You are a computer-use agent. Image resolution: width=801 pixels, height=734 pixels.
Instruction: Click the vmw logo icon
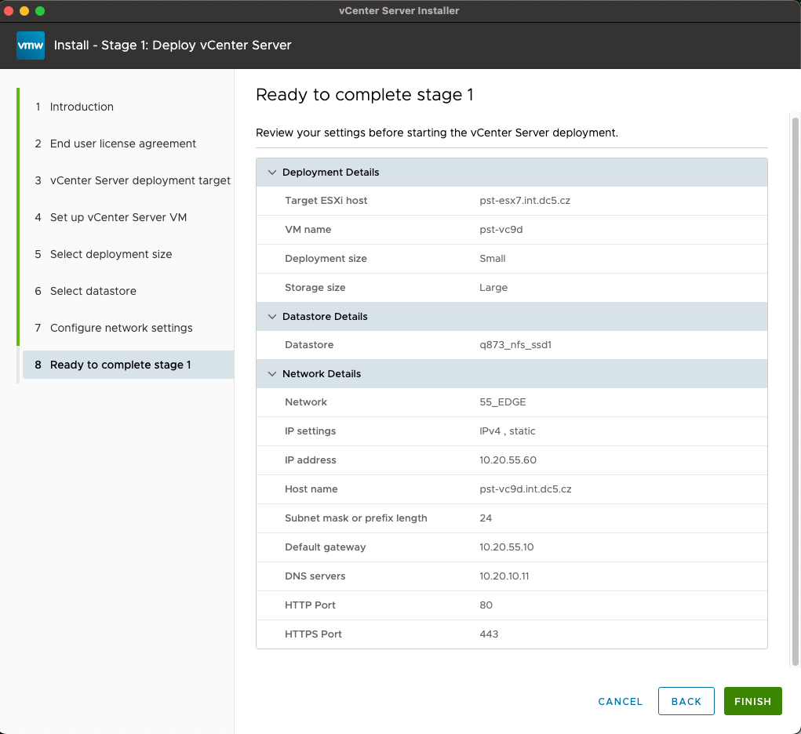pyautogui.click(x=31, y=45)
